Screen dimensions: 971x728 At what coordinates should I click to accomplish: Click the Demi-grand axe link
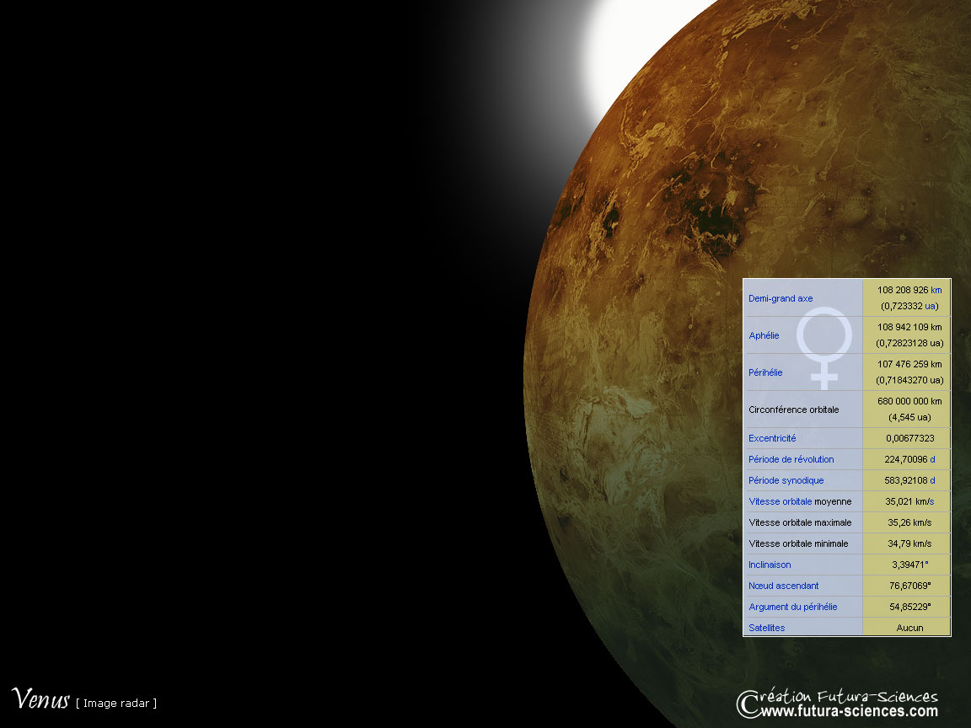tap(781, 298)
